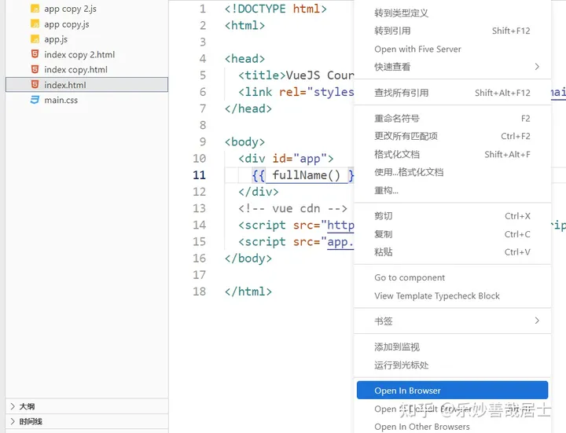Expand the 大纲 outline section
This screenshot has height=433, width=566.
[13, 406]
